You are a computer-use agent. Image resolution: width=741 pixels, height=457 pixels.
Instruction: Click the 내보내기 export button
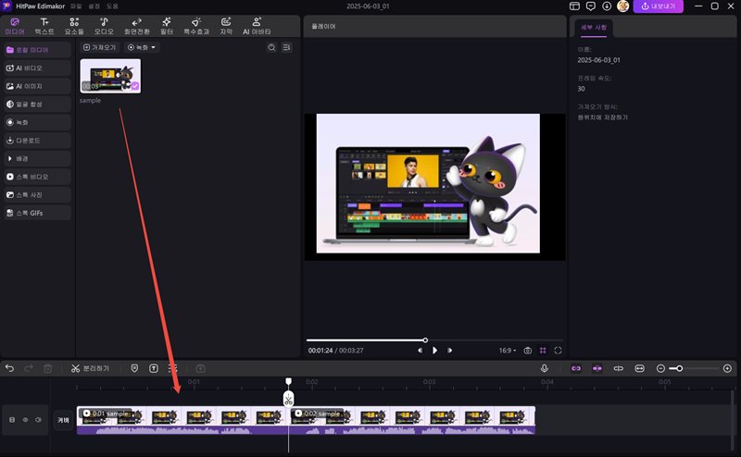[659, 6]
